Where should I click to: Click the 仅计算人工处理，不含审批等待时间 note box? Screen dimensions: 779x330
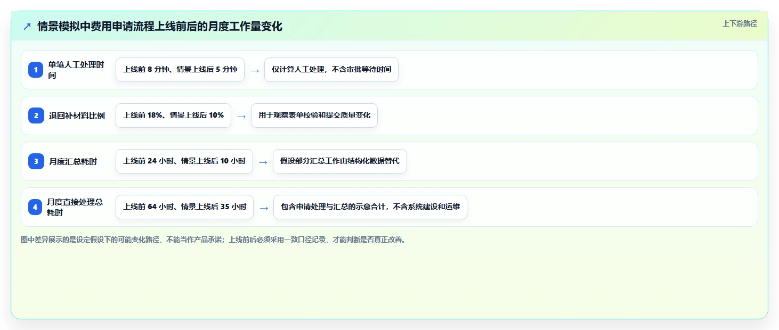331,70
